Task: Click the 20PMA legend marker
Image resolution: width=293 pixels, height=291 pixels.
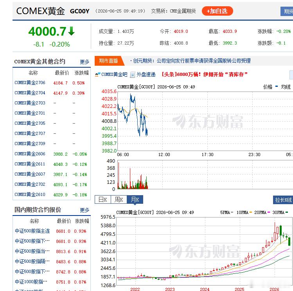Action: (x=269, y=212)
